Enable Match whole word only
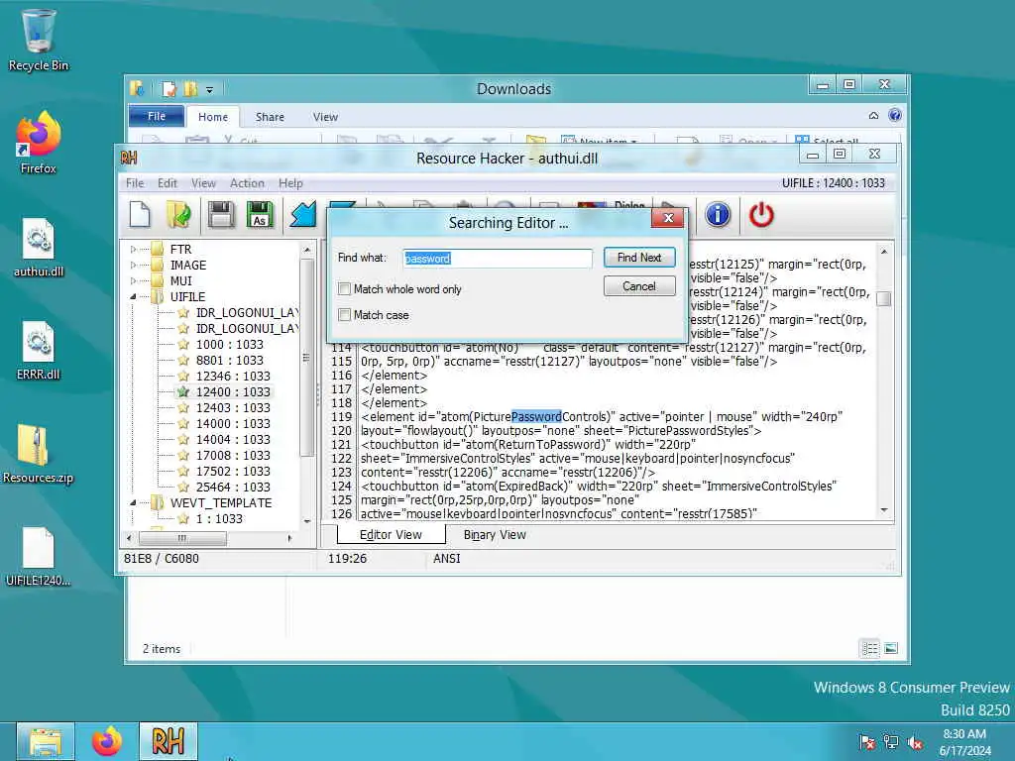 point(344,288)
